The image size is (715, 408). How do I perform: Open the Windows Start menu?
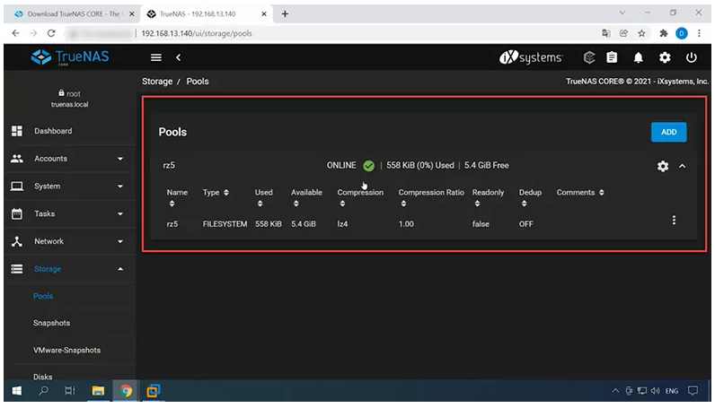pos(17,391)
